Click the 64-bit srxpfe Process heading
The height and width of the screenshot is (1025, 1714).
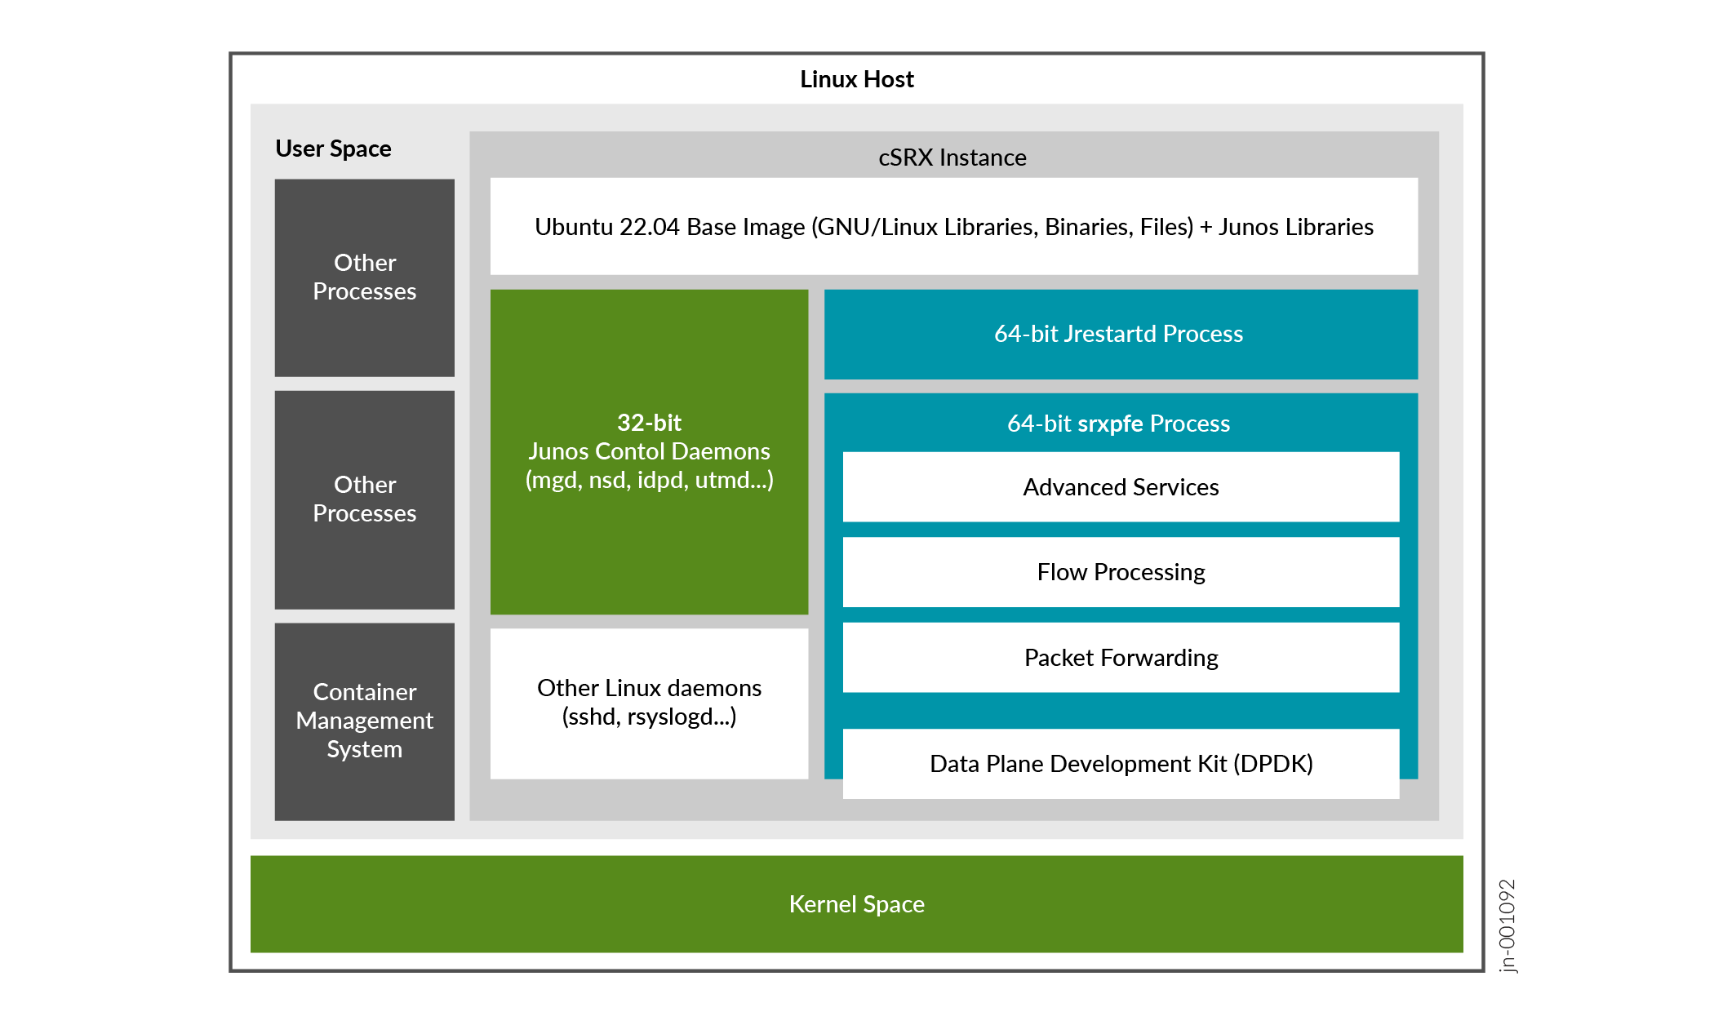1118,423
